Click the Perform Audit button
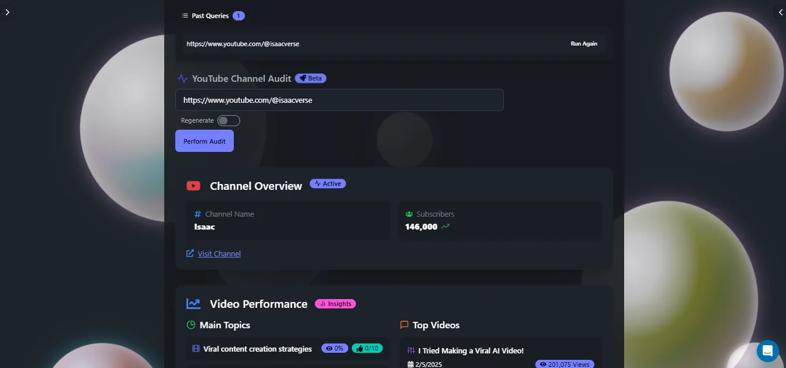This screenshot has width=786, height=368. coord(205,141)
